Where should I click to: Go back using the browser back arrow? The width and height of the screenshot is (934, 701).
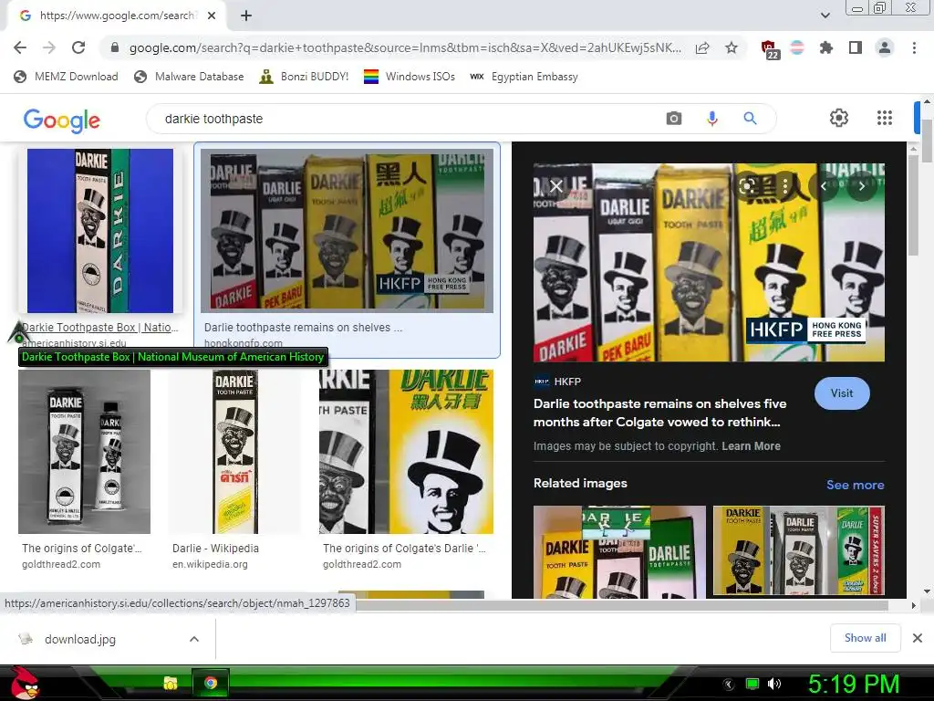pos(20,47)
